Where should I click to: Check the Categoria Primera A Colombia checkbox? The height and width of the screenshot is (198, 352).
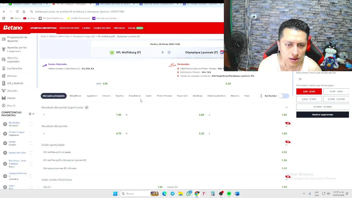[31, 176]
